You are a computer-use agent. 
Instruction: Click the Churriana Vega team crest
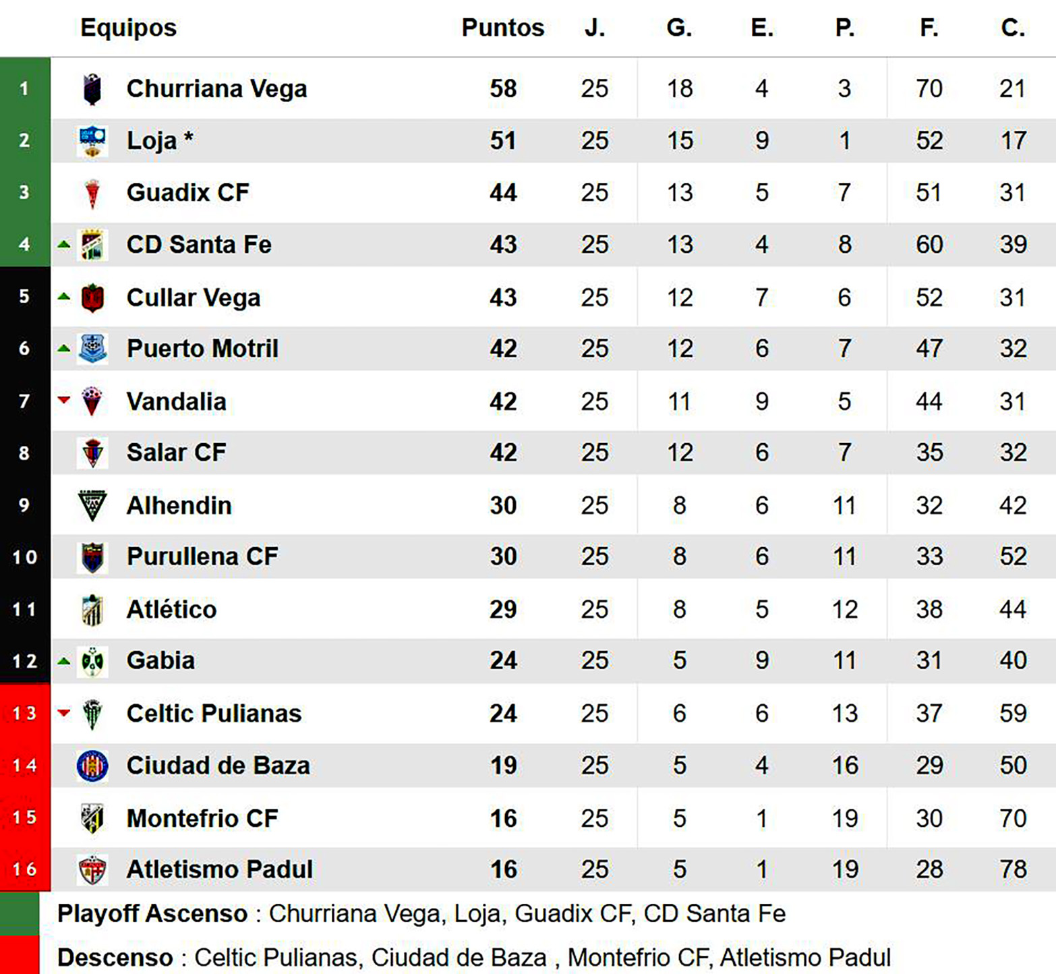coord(92,89)
